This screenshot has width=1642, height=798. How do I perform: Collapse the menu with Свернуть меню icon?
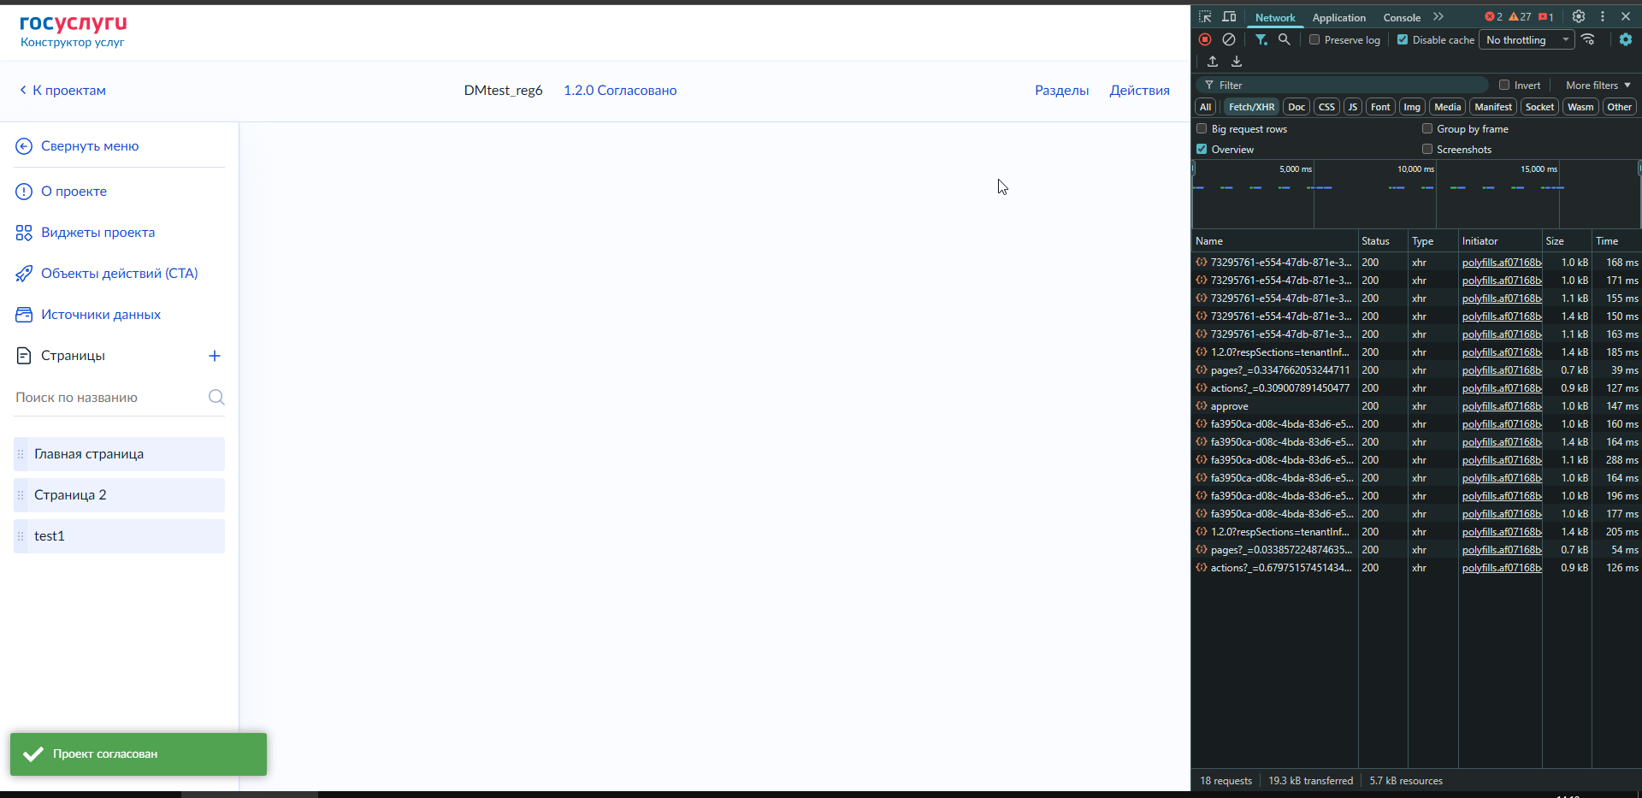pyautogui.click(x=24, y=146)
